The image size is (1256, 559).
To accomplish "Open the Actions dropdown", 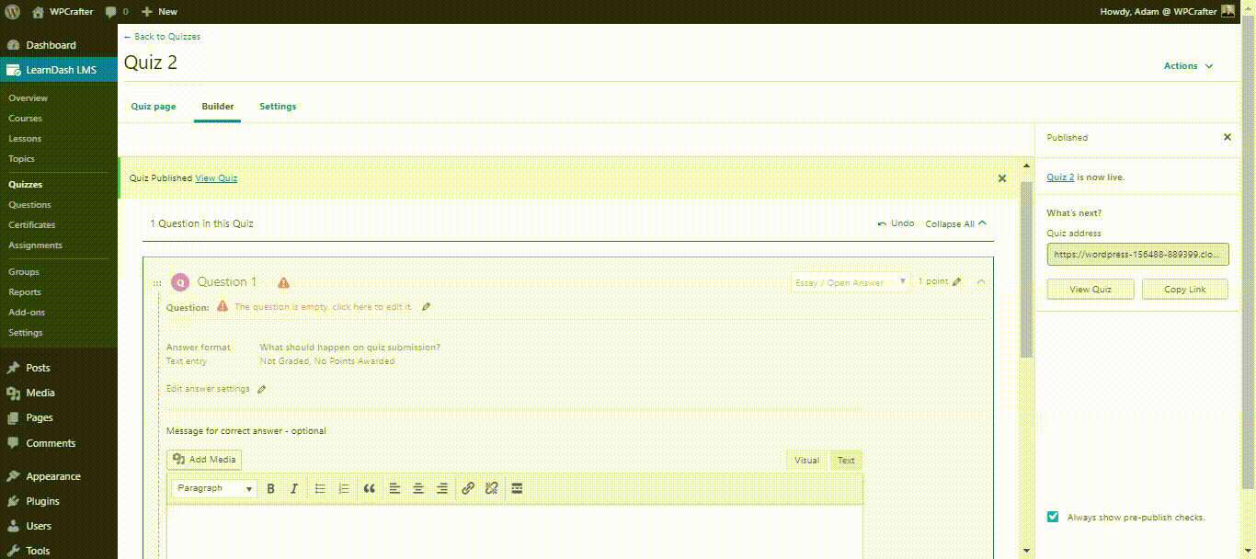I will [1188, 66].
